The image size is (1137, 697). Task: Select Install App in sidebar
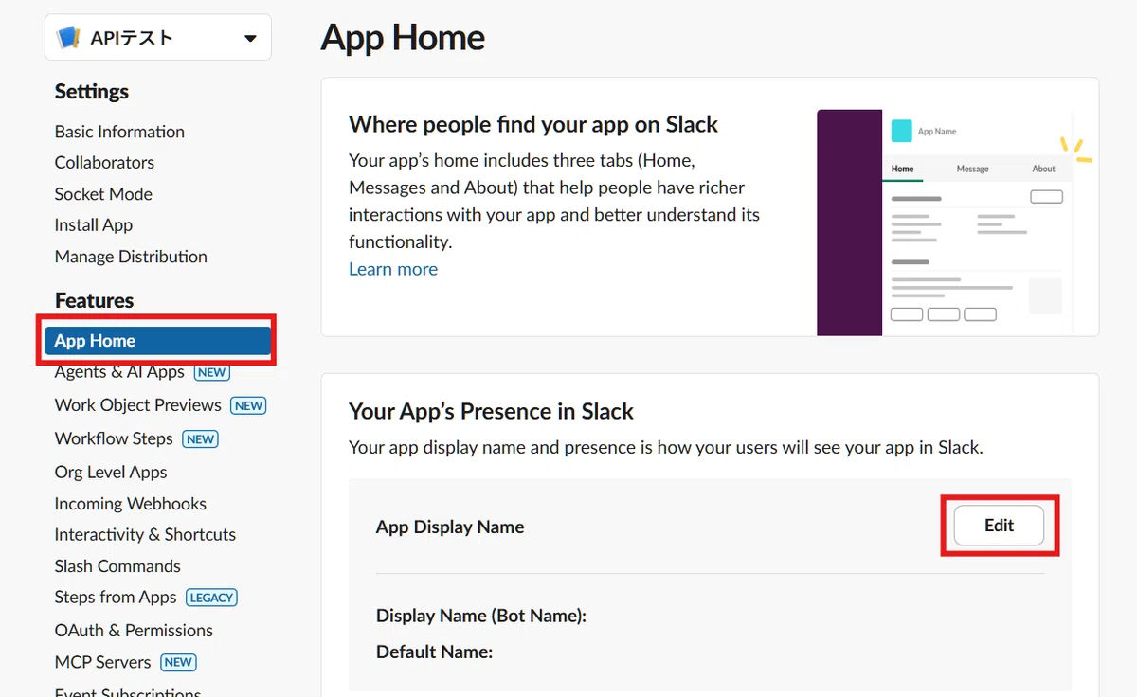pos(94,225)
